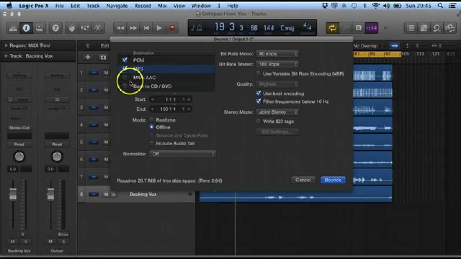Select Realtime bounce mode
This screenshot has height=259, width=461.
[x=152, y=120]
